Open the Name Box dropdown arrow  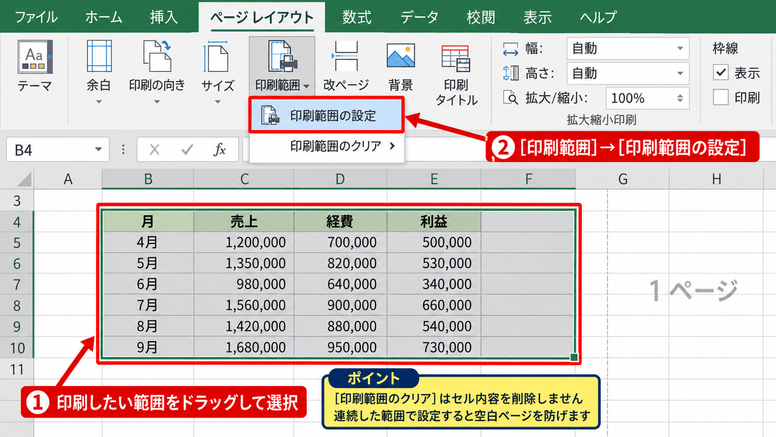pos(98,150)
